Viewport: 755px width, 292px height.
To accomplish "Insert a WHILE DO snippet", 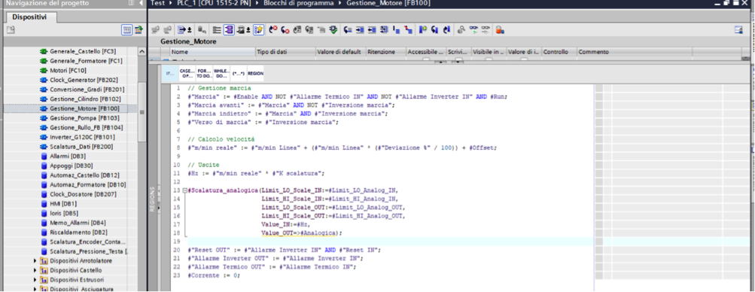I will click(221, 73).
